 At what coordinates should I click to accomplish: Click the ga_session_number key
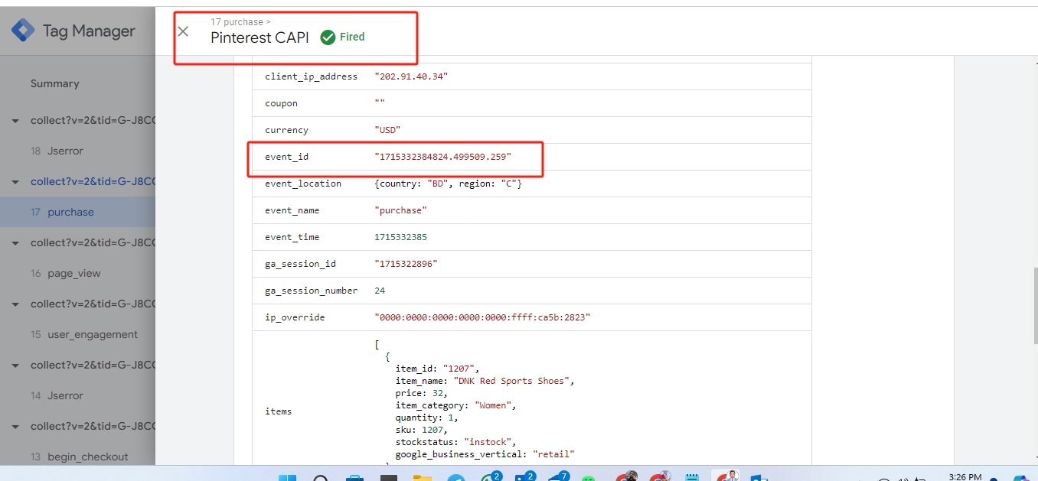pyautogui.click(x=311, y=291)
